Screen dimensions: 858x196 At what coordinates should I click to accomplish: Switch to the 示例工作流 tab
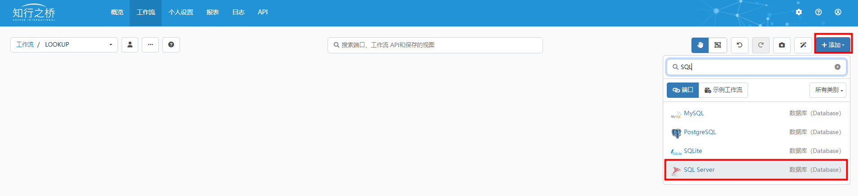pos(723,90)
